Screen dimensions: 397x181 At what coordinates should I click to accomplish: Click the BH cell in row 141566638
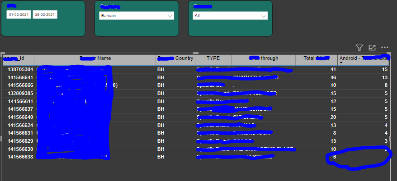click(x=161, y=157)
